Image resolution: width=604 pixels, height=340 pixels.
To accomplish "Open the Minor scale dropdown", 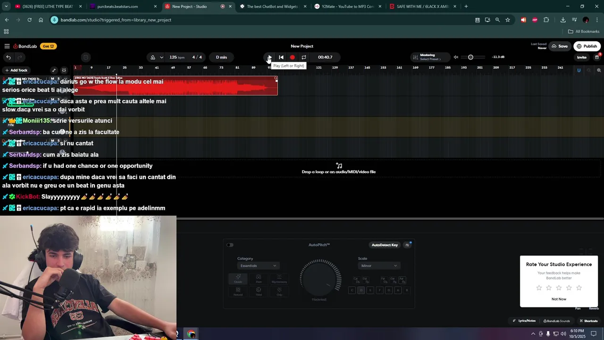I will (379, 266).
